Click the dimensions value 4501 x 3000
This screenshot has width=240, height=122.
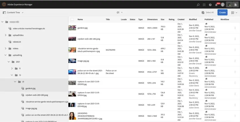tap(152, 28)
